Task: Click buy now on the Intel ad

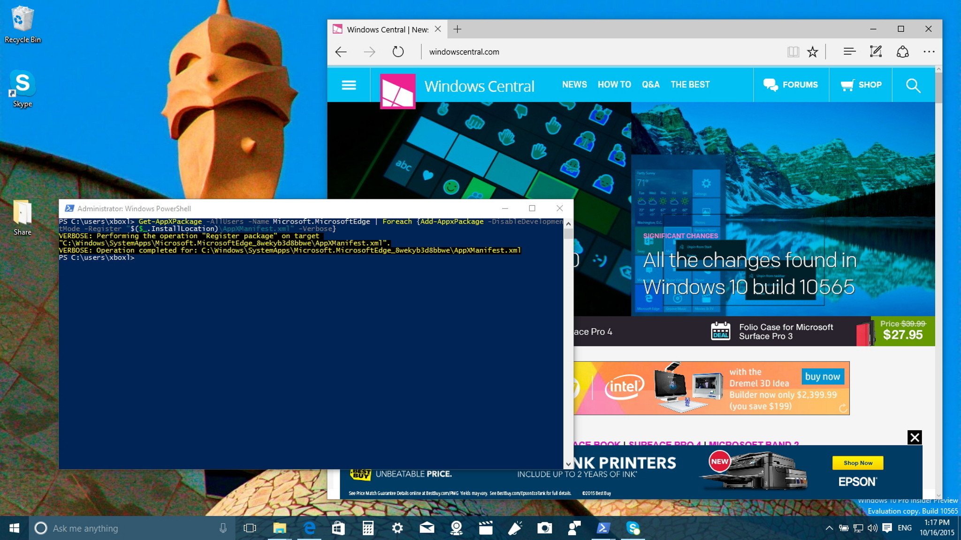Action: point(822,376)
